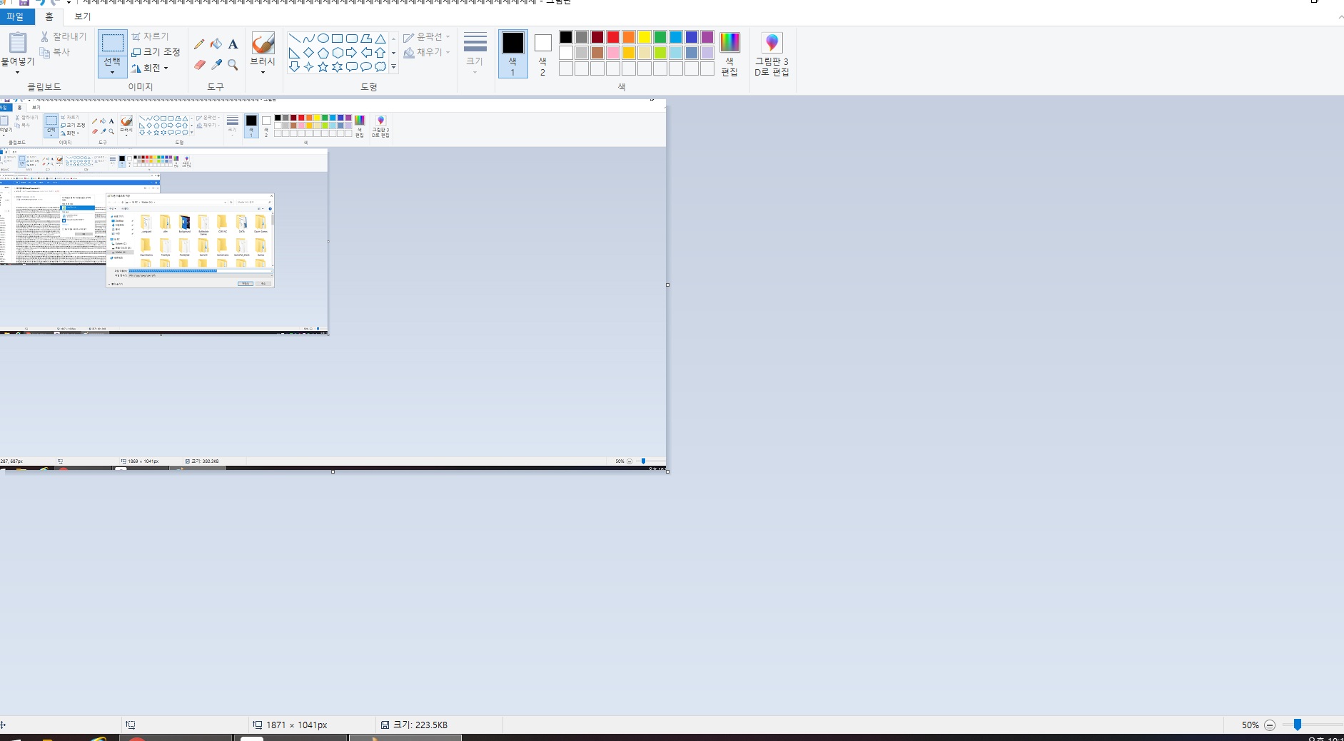1344x741 pixels.
Task: Click the canvas right-edge resize handle
Action: pyautogui.click(x=667, y=285)
